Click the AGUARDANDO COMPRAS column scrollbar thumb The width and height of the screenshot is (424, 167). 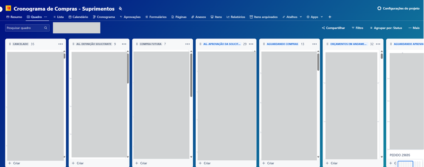pos(318,62)
